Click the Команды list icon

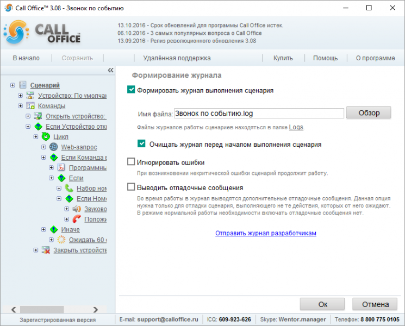pos(30,105)
